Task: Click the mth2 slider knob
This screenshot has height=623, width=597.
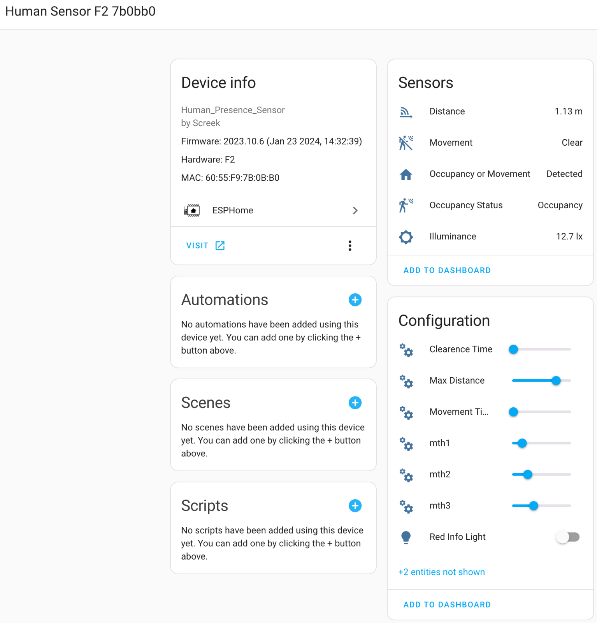Action: click(528, 475)
